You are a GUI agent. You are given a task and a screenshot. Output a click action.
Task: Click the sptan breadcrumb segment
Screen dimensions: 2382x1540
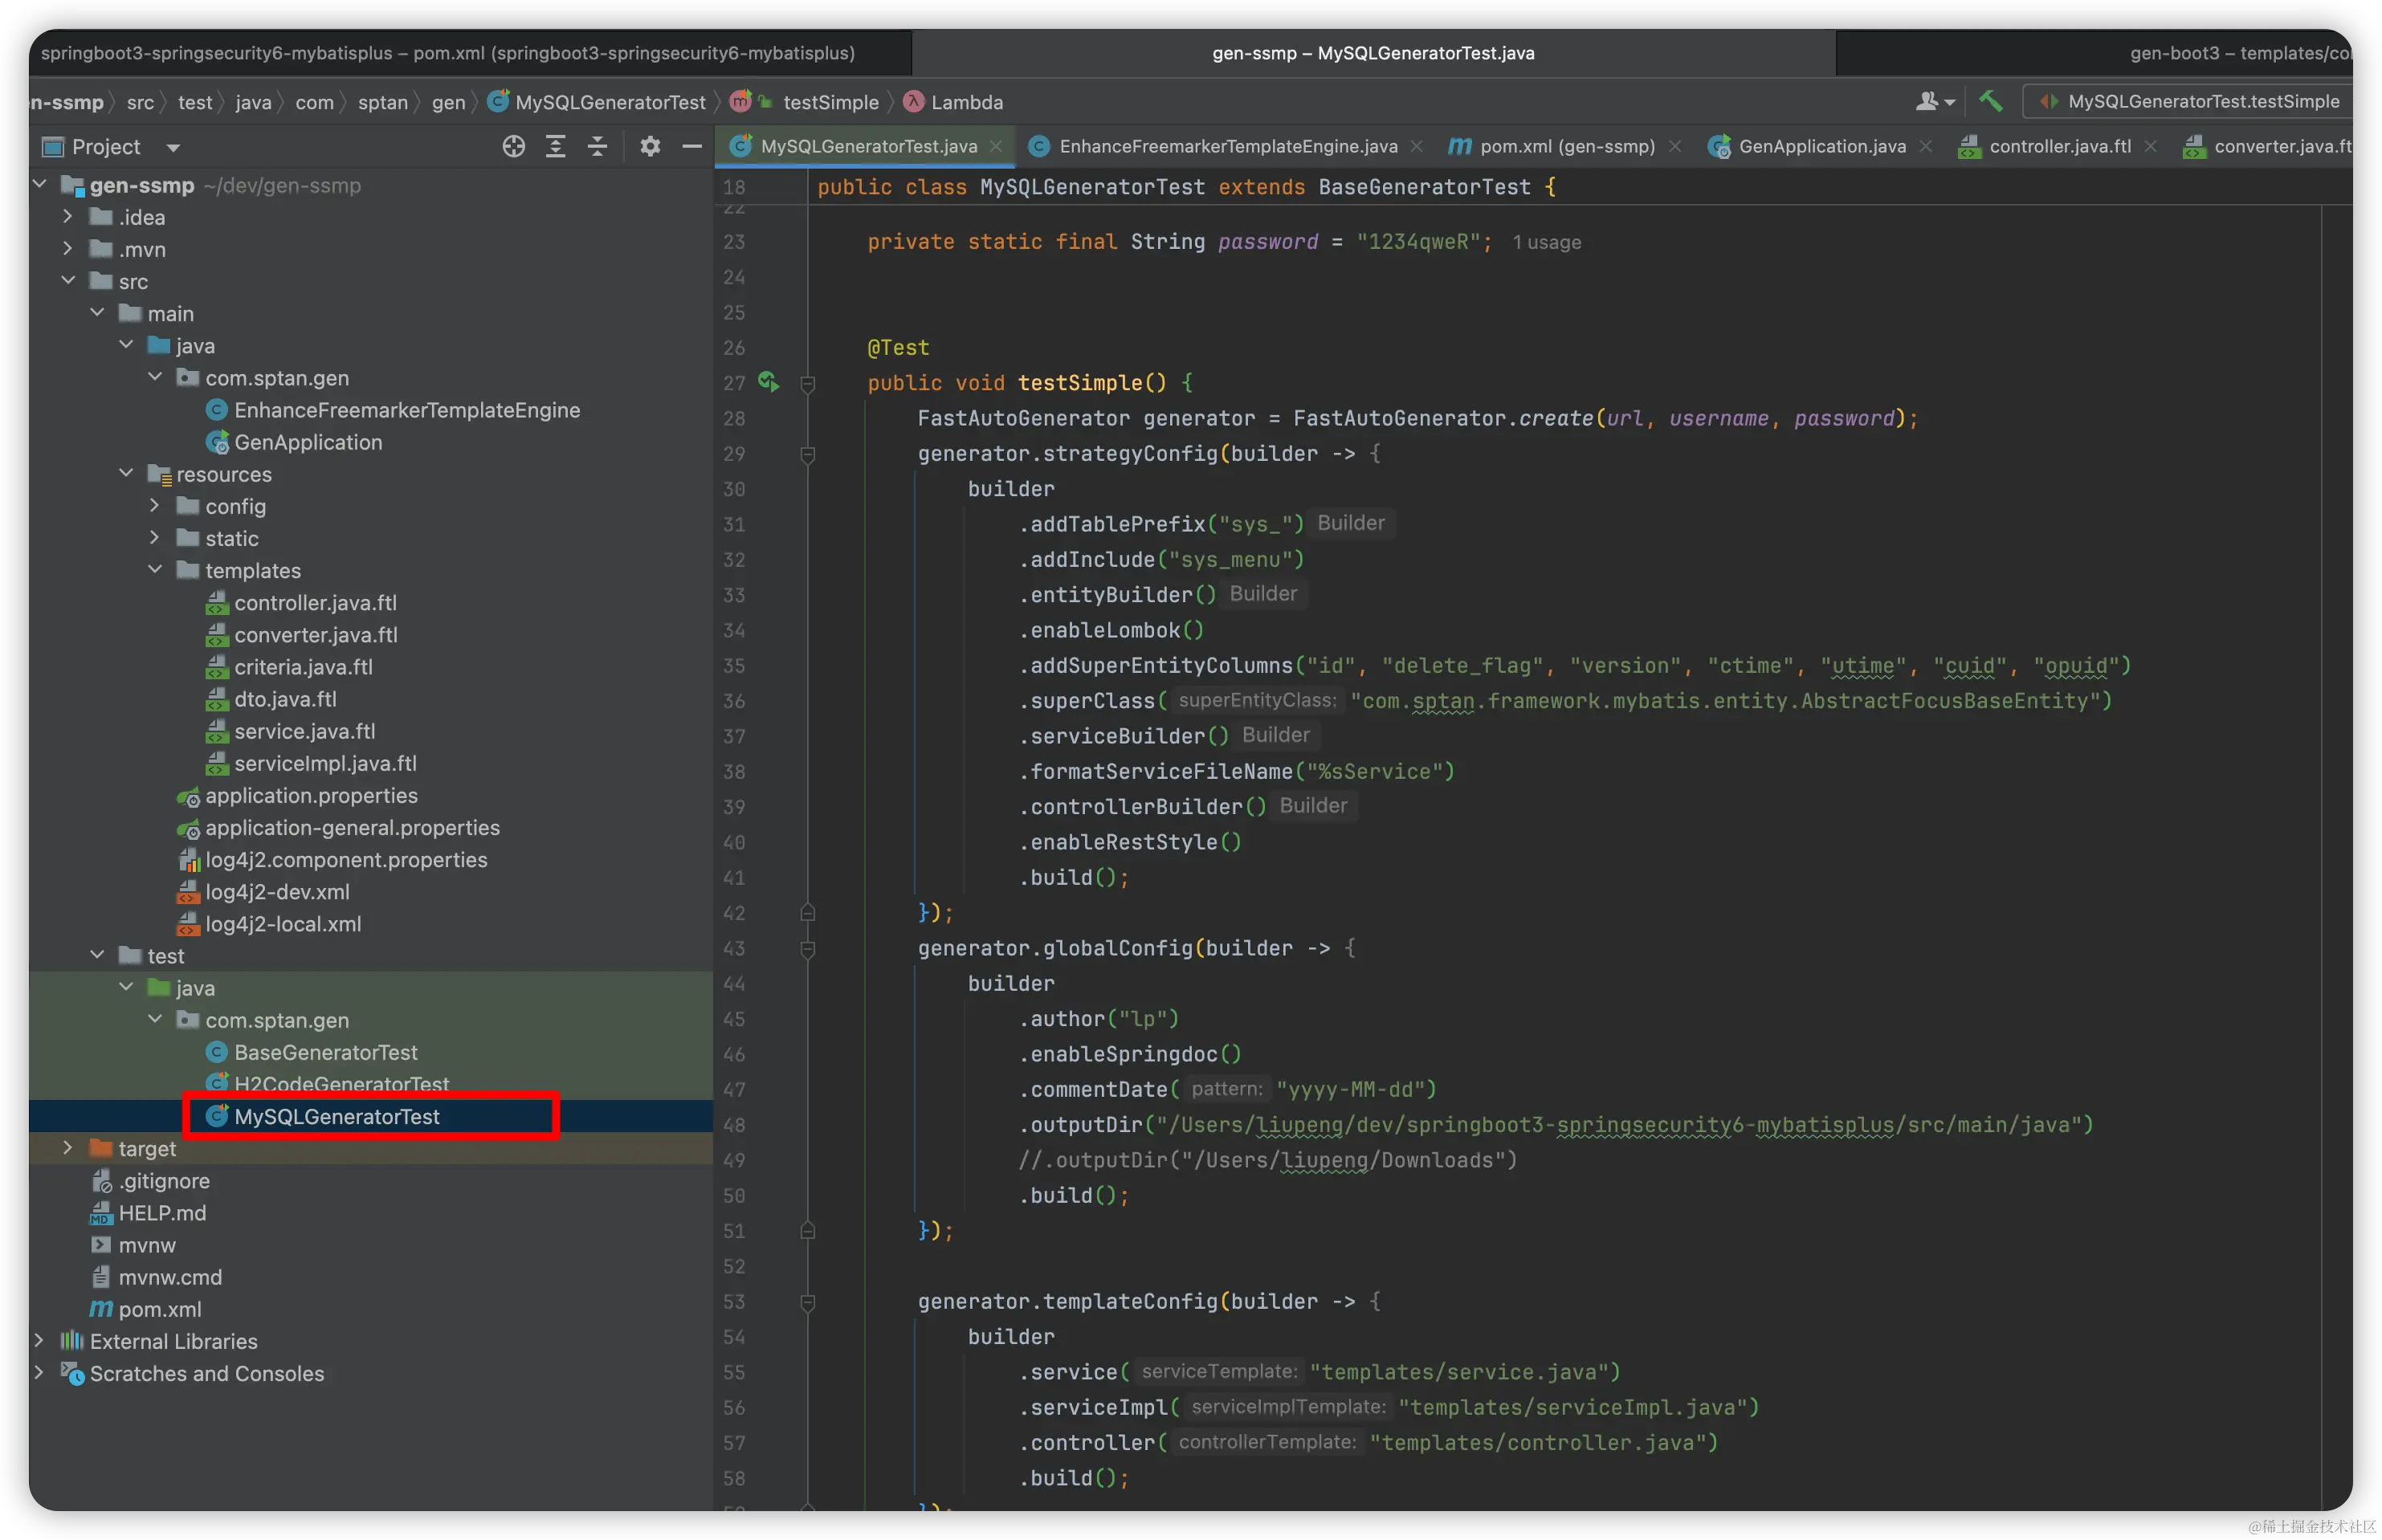pos(382,102)
